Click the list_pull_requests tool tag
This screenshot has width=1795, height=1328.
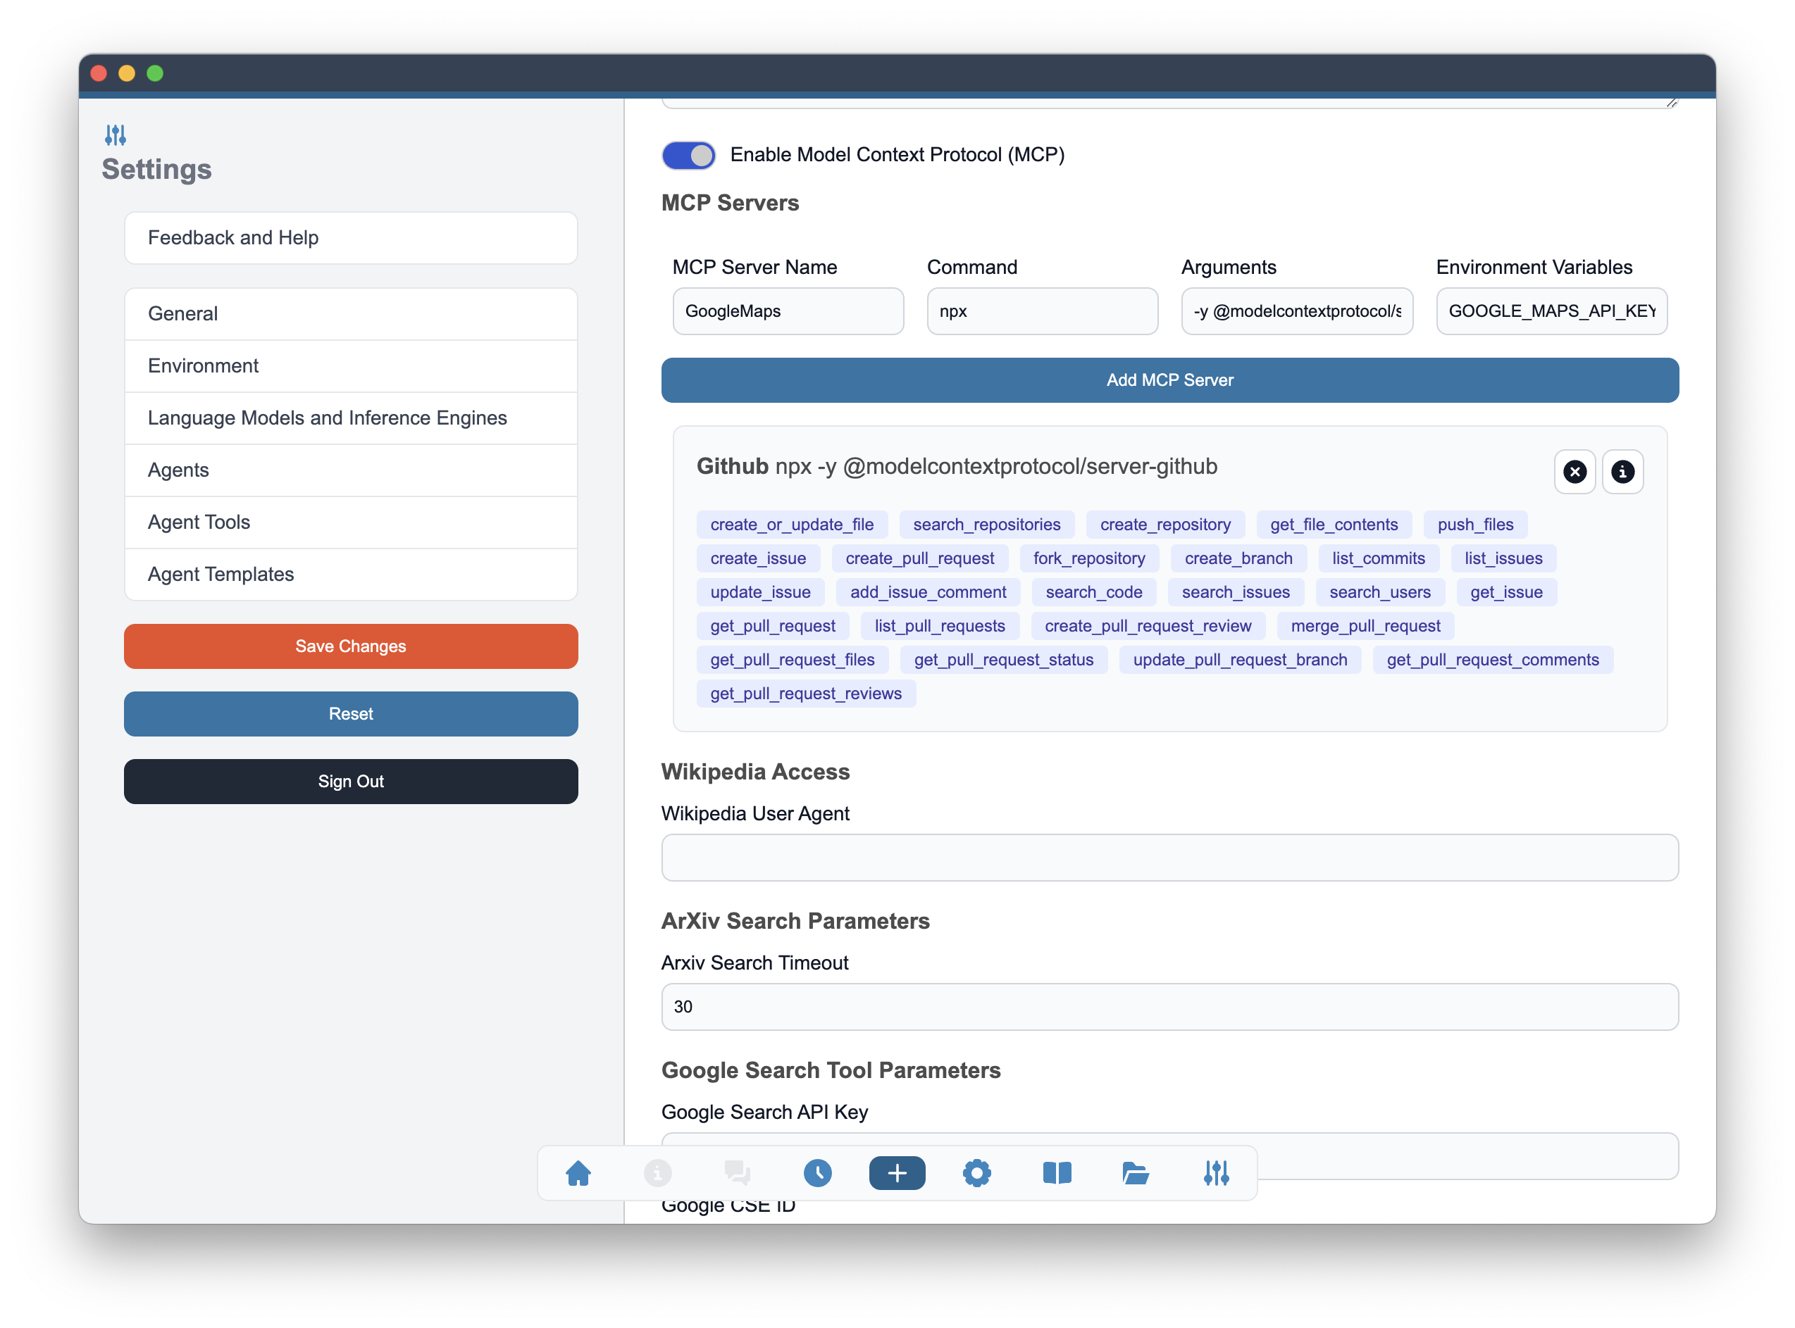tap(939, 626)
